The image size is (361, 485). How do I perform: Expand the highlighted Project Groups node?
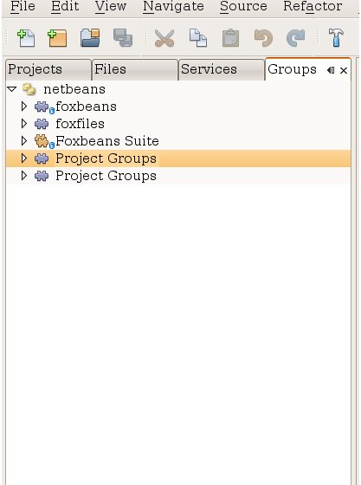click(x=23, y=158)
